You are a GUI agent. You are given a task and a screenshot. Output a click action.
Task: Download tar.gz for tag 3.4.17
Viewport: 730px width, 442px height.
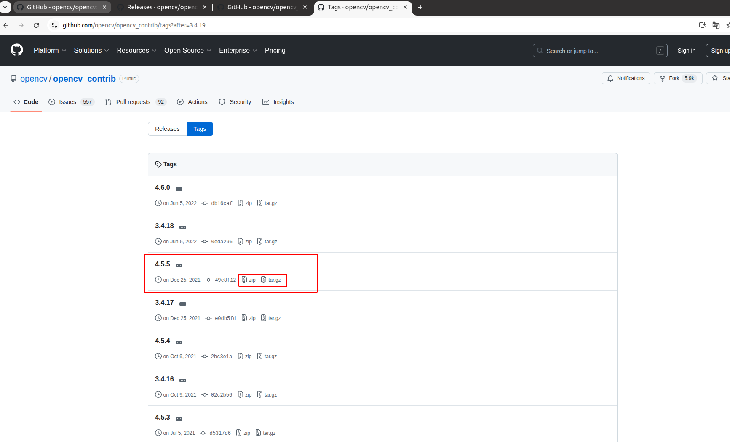pyautogui.click(x=271, y=318)
